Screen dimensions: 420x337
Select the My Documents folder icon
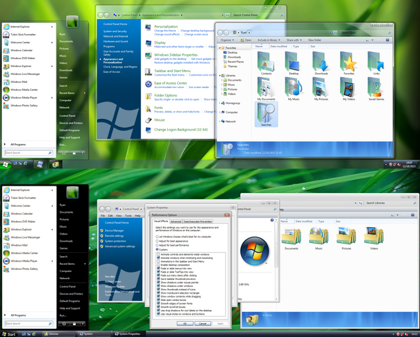(x=266, y=89)
